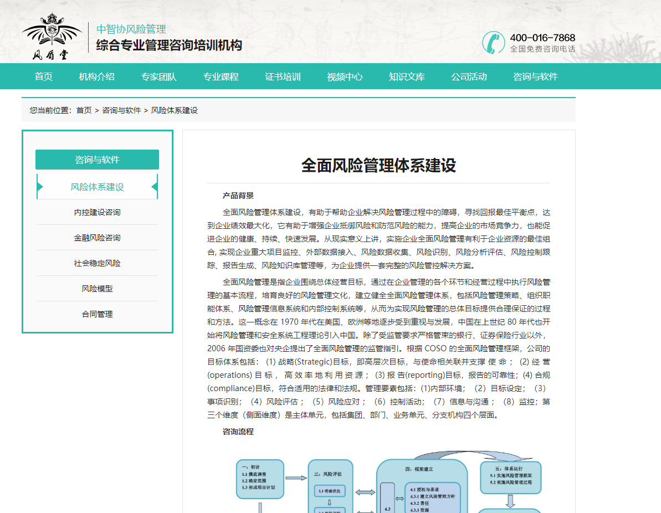Click the phone number 400-016-7868

click(542, 38)
